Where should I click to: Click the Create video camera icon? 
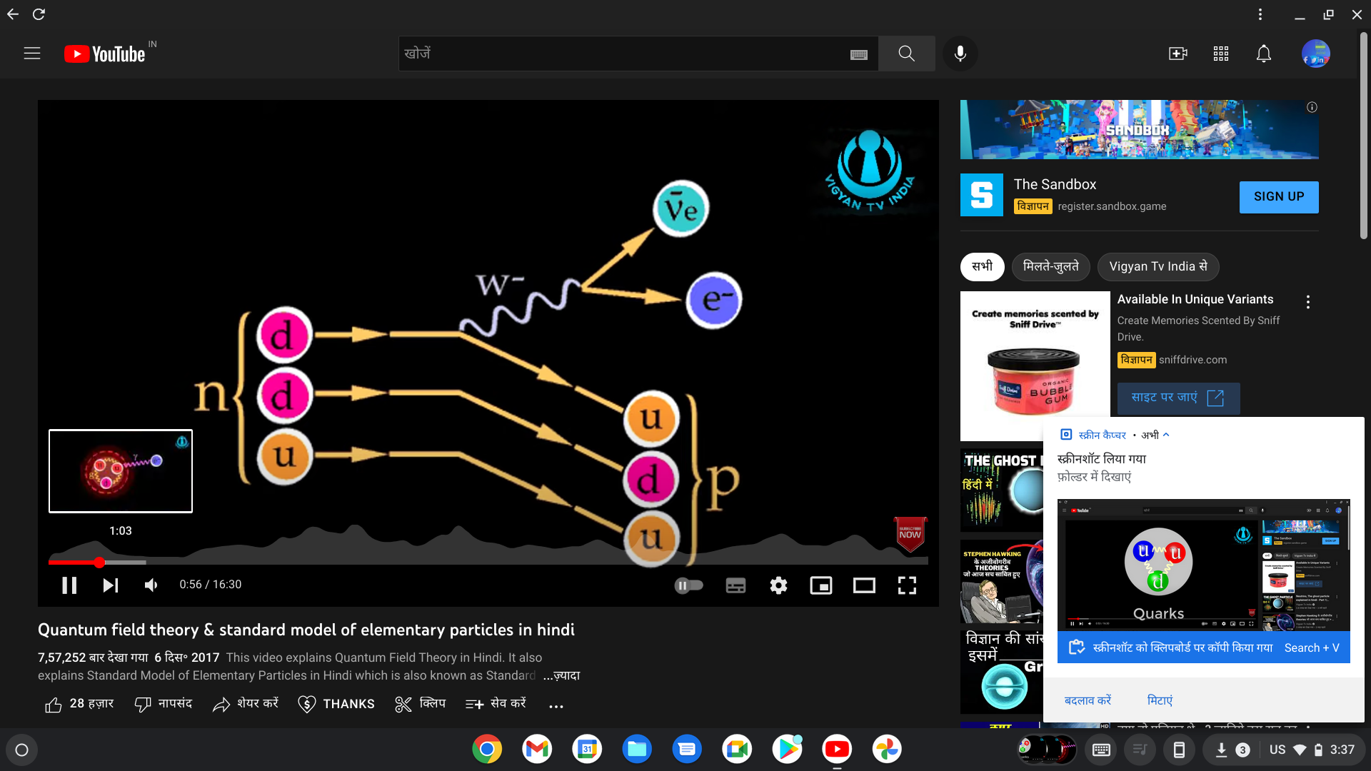[x=1177, y=54]
